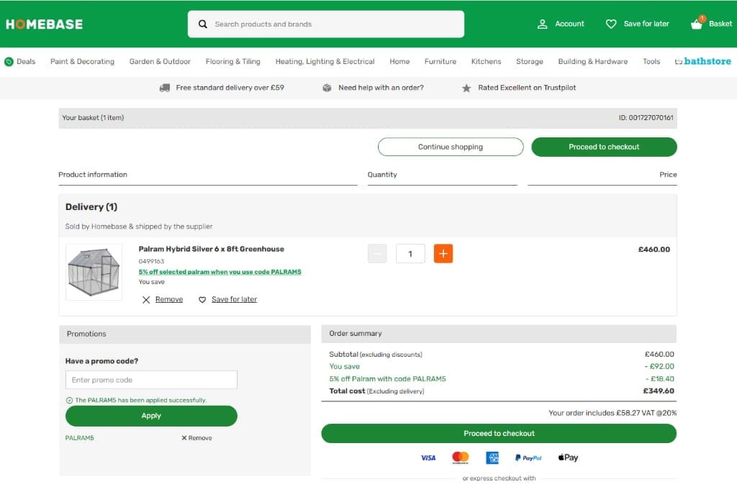737x492 pixels.
Task: Open the Greenhouse product thumbnail
Action: 94,272
